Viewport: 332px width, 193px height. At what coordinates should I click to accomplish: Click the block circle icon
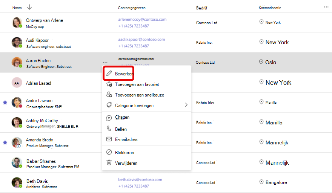109,152
